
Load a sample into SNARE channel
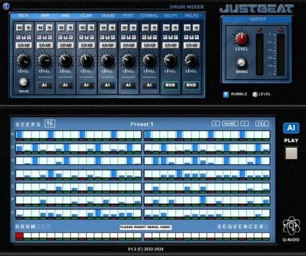click(x=108, y=45)
